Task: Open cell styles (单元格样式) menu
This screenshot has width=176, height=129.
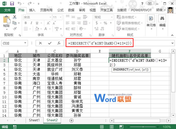Action: click(x=128, y=29)
